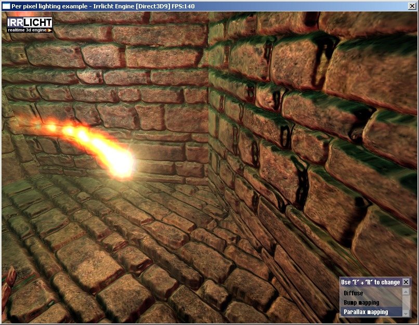This screenshot has width=419, height=325.
Task: Click the "Use 'E' + 'R' to change" title bar
Action: tap(369, 282)
